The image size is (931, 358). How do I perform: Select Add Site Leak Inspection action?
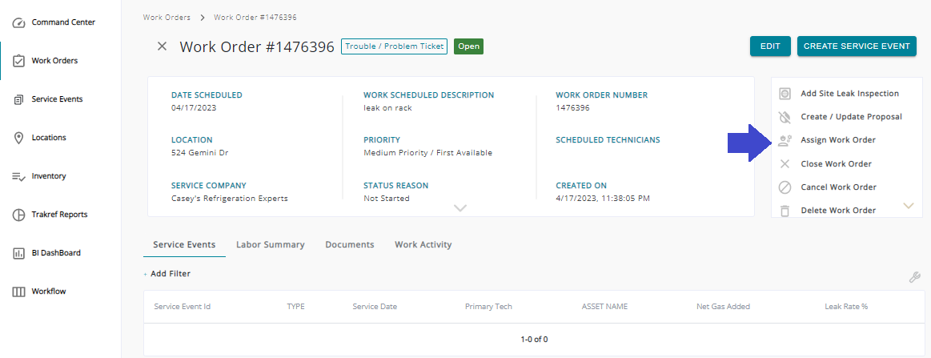pos(849,94)
